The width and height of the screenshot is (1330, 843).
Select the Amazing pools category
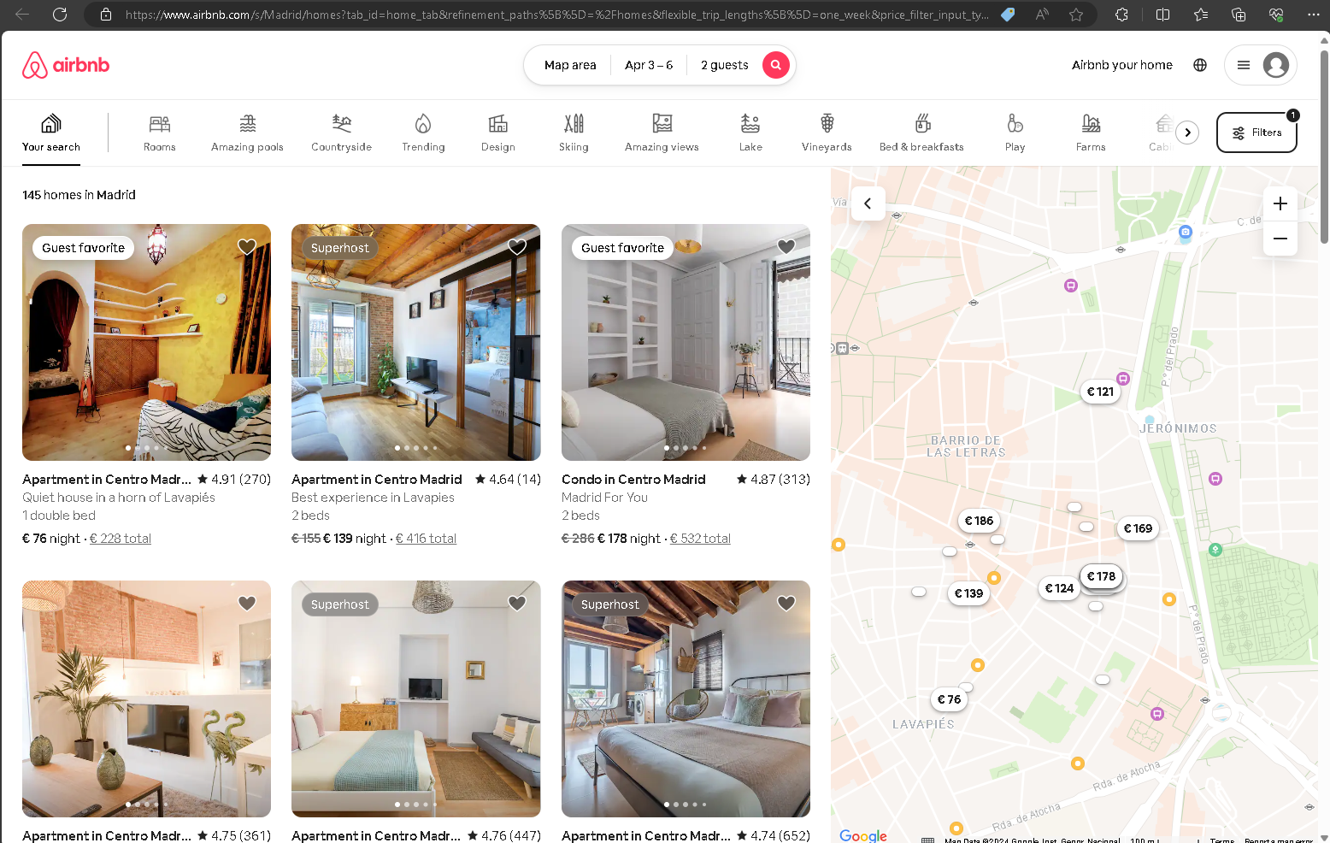pyautogui.click(x=247, y=133)
